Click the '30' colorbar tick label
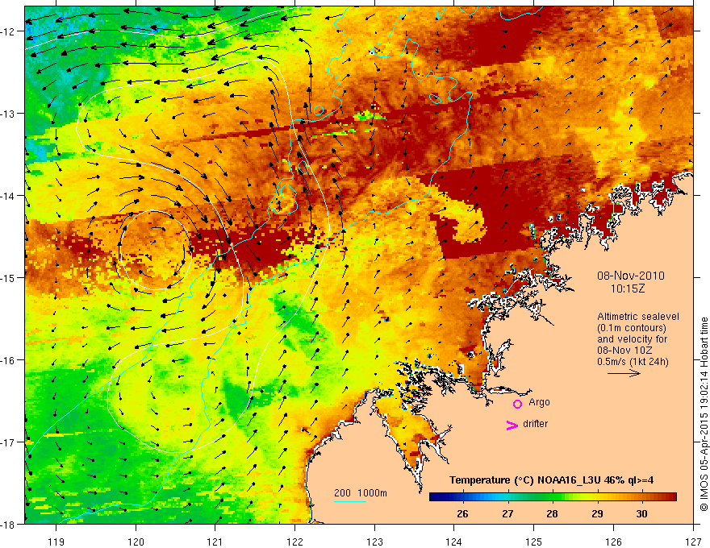This screenshot has width=710, height=548. 641,513
